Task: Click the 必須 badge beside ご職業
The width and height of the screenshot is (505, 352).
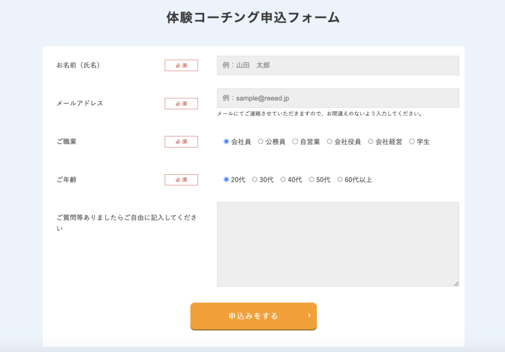Action: coord(181,142)
